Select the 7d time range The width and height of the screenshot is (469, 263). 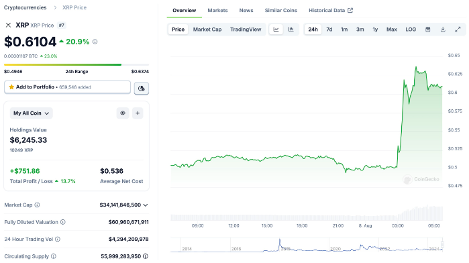[x=329, y=30]
